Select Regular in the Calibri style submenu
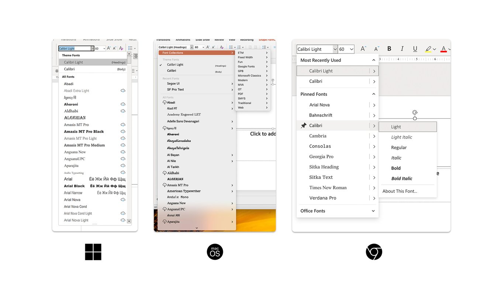The image size is (504, 283). point(408,147)
